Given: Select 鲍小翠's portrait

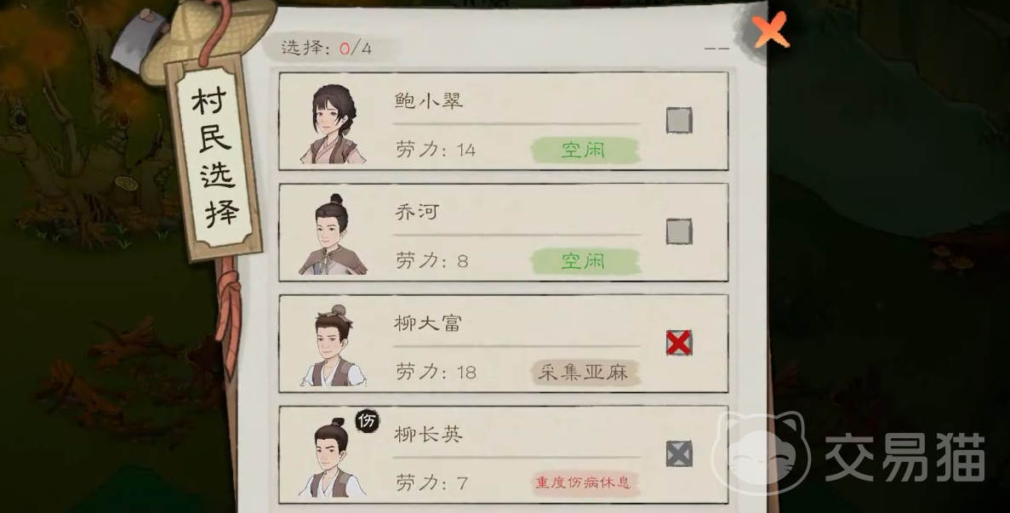Looking at the screenshot, I should 333,123.
